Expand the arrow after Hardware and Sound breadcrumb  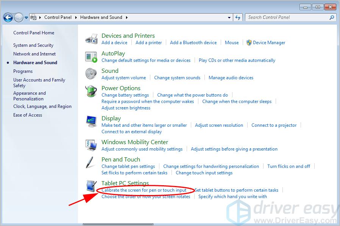(x=126, y=17)
